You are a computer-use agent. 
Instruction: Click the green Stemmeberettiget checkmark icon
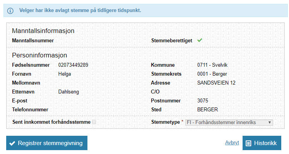pyautogui.click(x=200, y=40)
